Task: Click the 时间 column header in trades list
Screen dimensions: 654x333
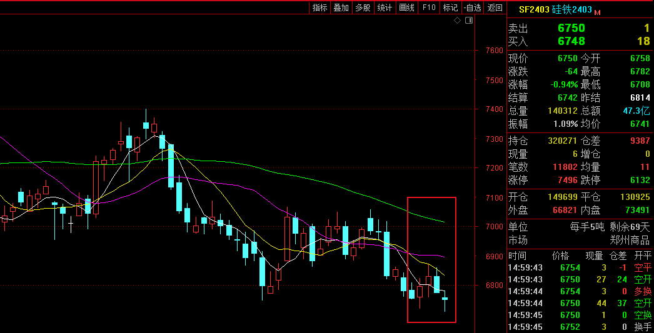Action: click(x=517, y=256)
